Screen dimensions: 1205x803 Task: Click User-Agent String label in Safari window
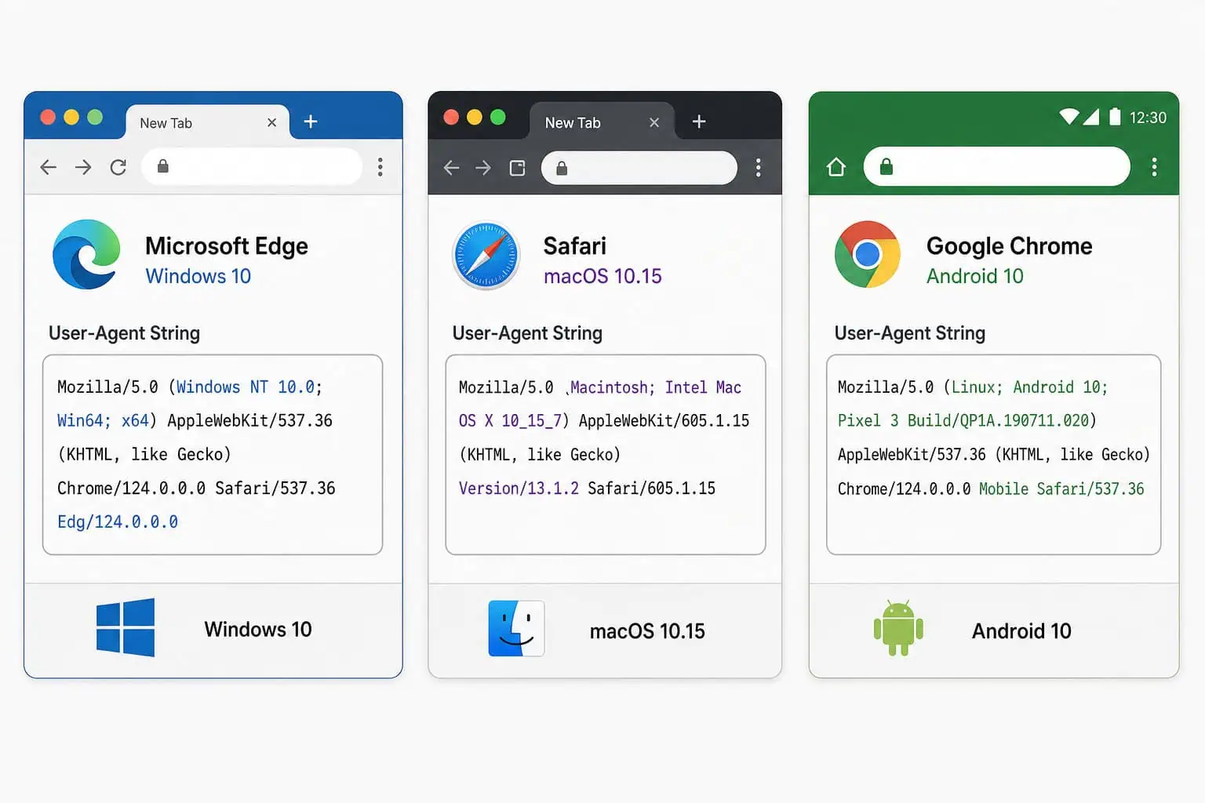[x=527, y=333]
